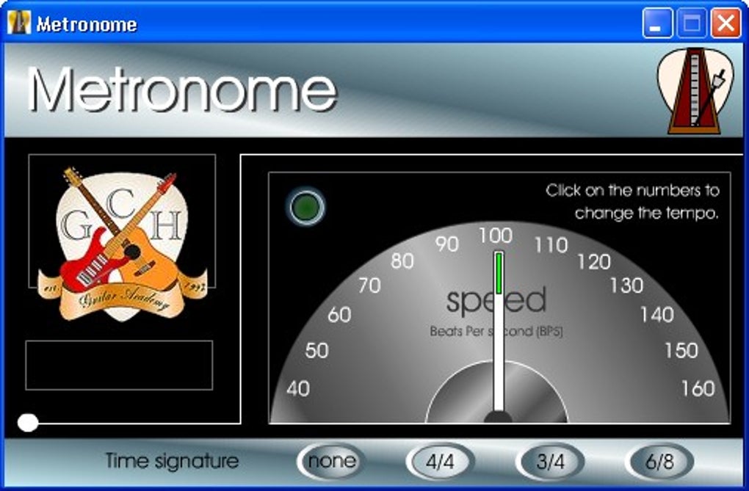
Task: Set tempo to 100 on the dial
Action: pyautogui.click(x=496, y=236)
